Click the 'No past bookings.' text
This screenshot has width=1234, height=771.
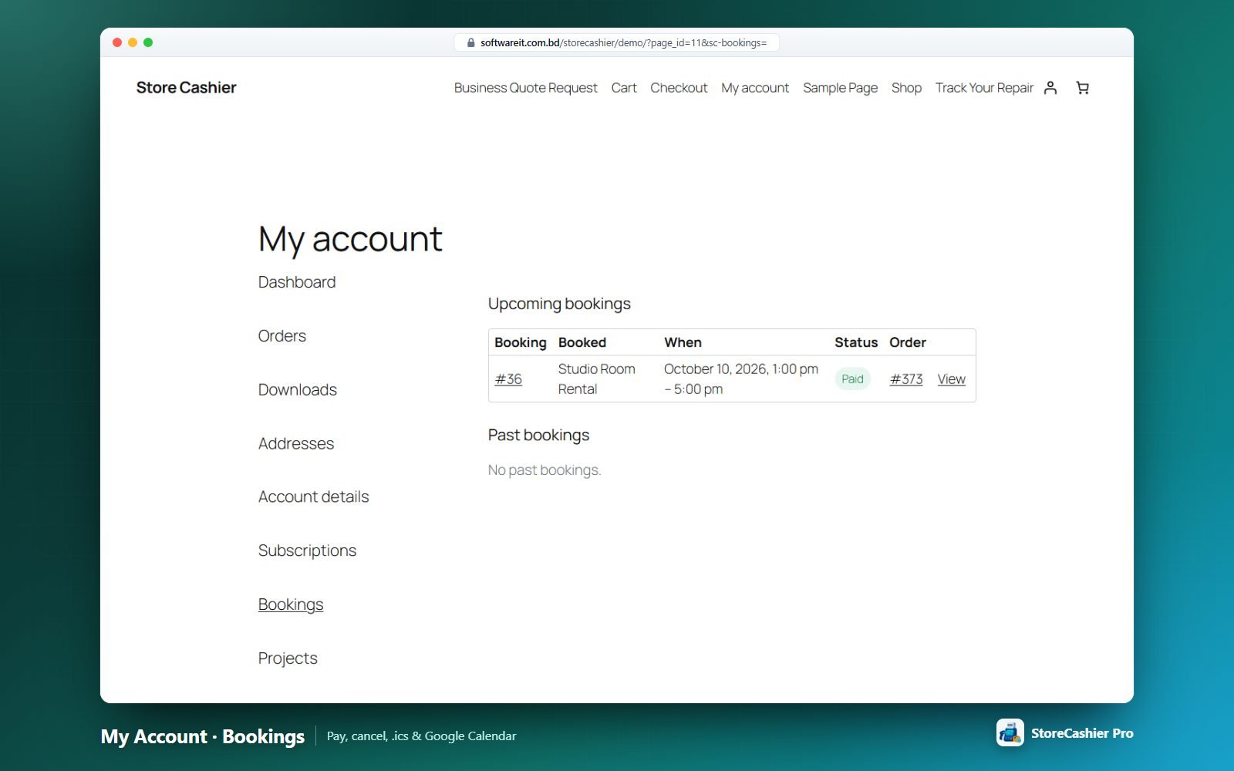[x=545, y=470]
